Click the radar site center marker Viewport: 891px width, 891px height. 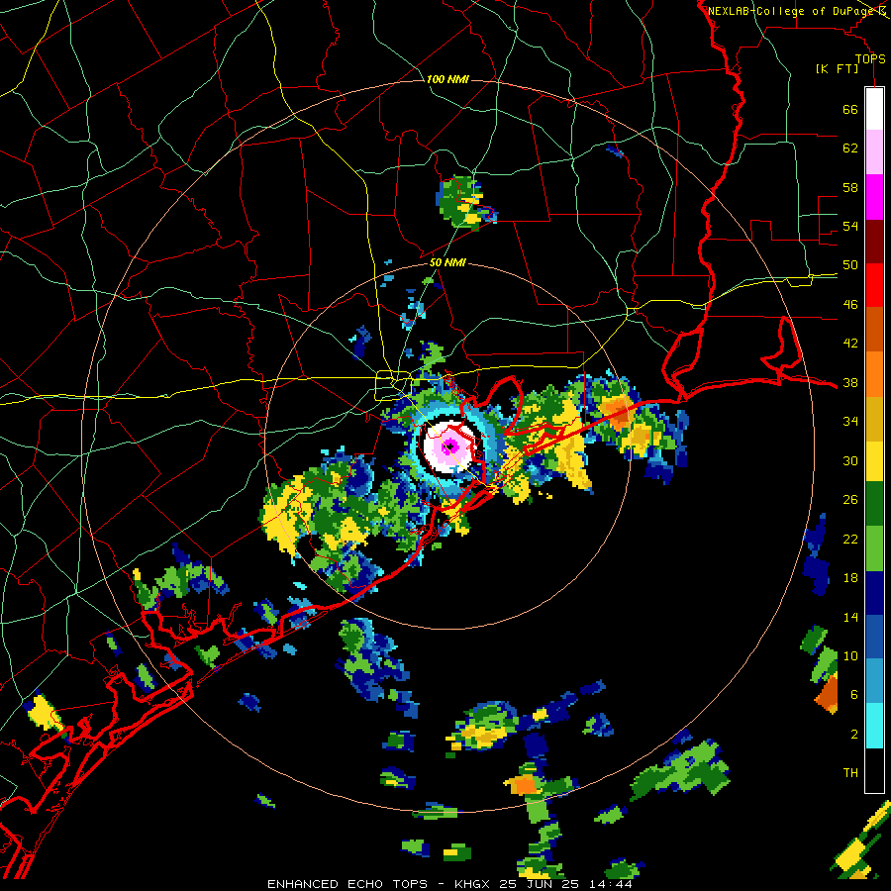click(448, 447)
